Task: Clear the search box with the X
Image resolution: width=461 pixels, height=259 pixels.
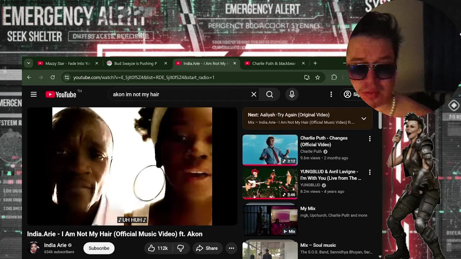Action: (254, 94)
